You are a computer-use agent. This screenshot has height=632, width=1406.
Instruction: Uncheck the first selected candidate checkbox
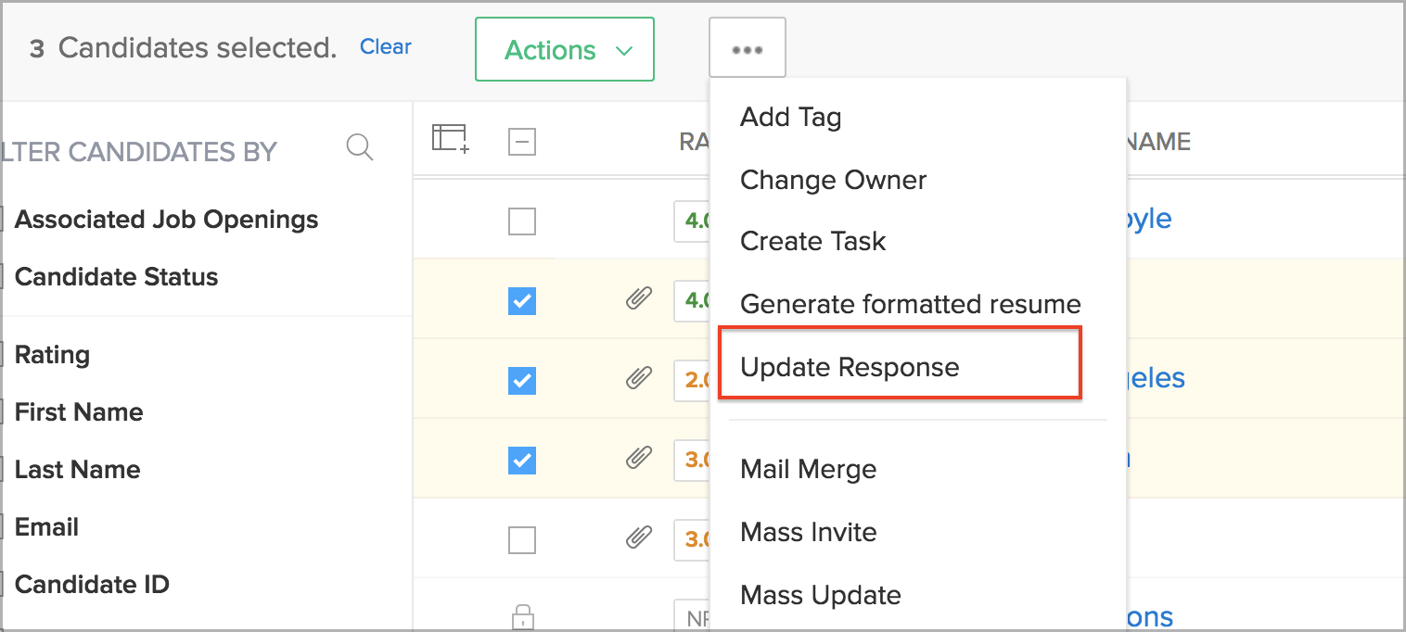[x=522, y=301]
